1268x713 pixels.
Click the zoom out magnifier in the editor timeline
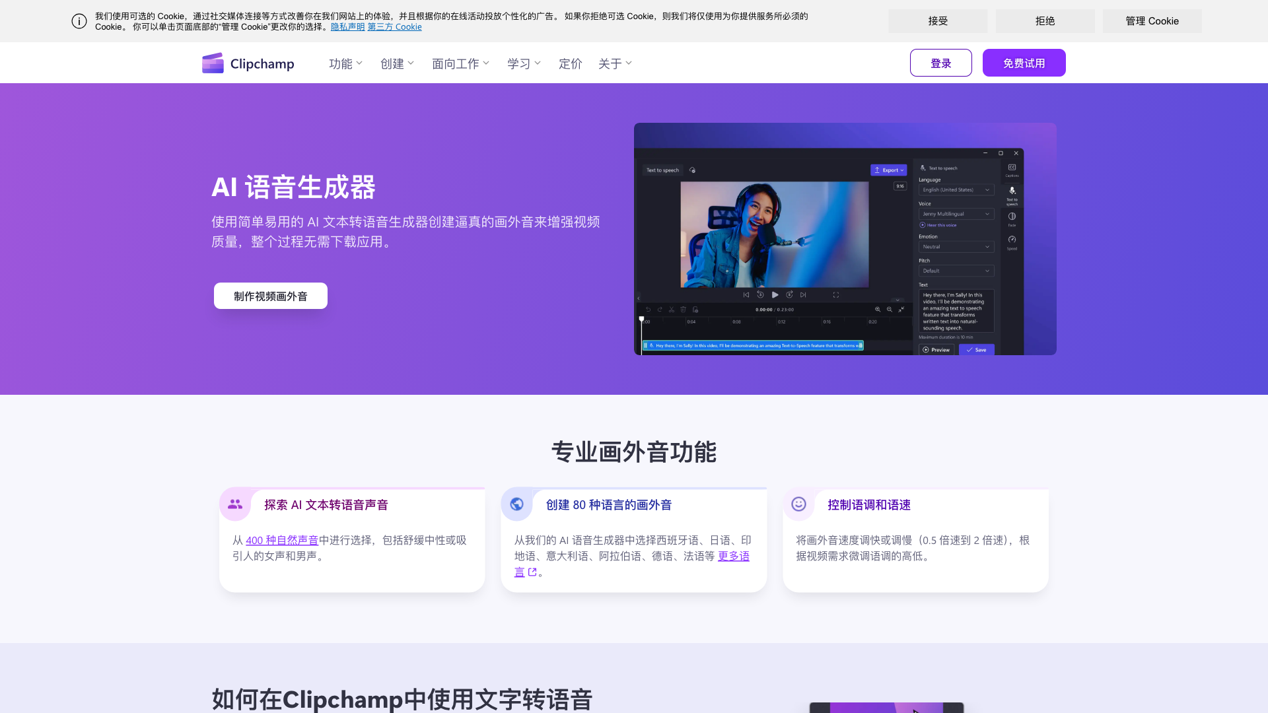click(890, 310)
